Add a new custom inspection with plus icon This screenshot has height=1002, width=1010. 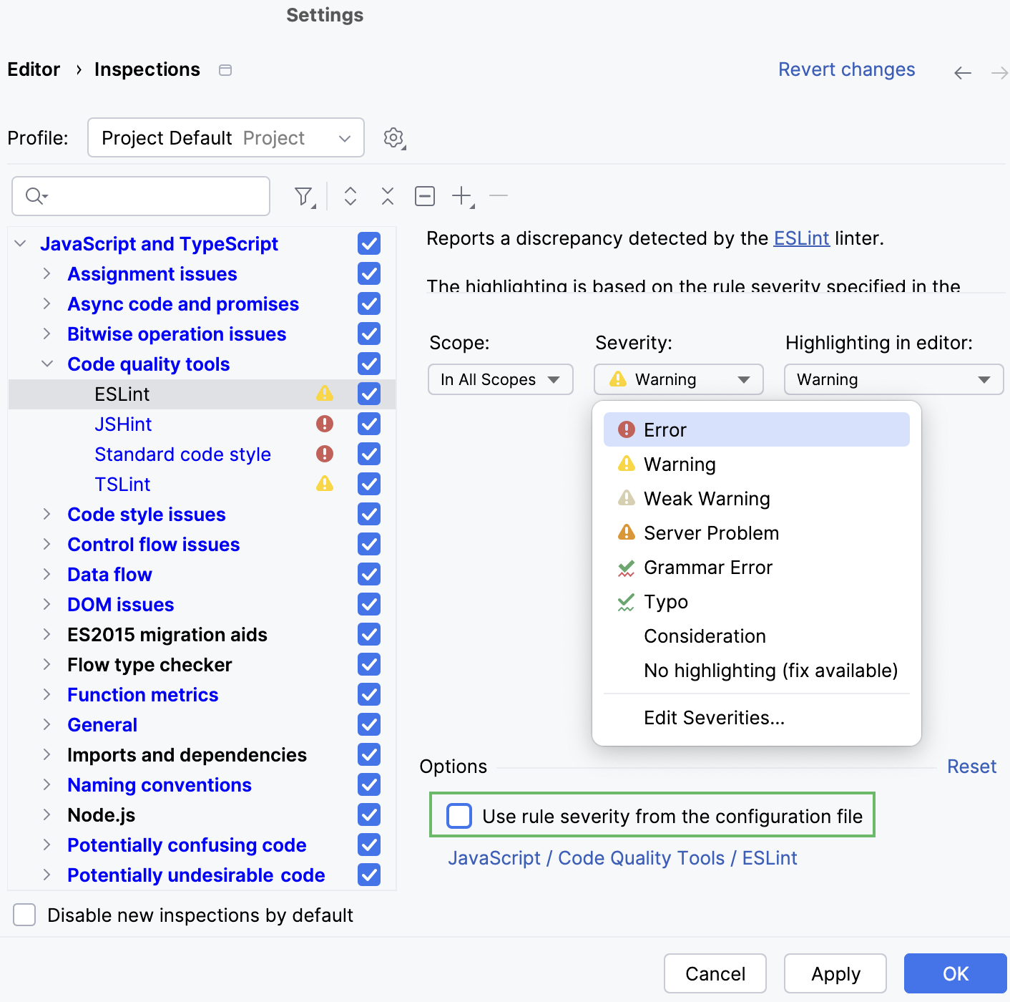pos(461,195)
